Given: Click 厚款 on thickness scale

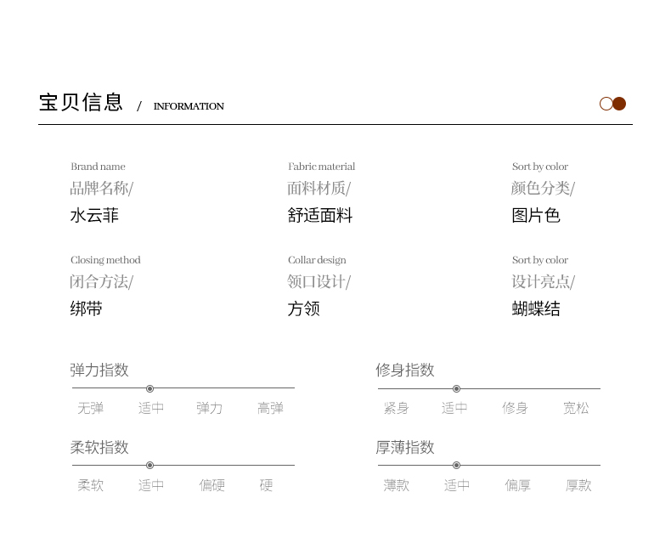Looking at the screenshot, I should click(x=578, y=485).
